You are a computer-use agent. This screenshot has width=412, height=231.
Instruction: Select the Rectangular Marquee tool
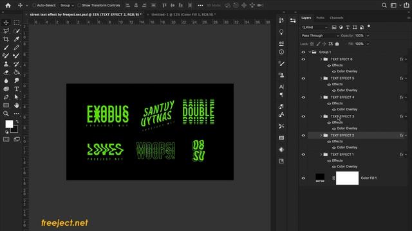[17, 23]
